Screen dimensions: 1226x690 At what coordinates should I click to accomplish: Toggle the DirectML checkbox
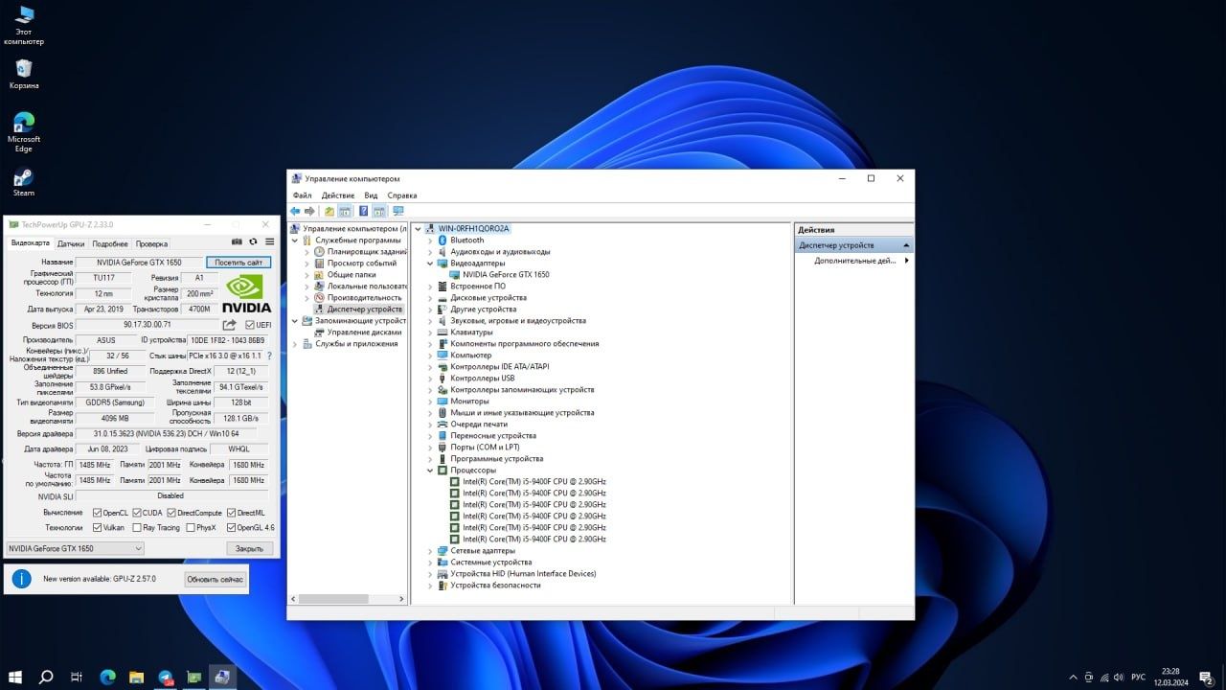pyautogui.click(x=232, y=513)
